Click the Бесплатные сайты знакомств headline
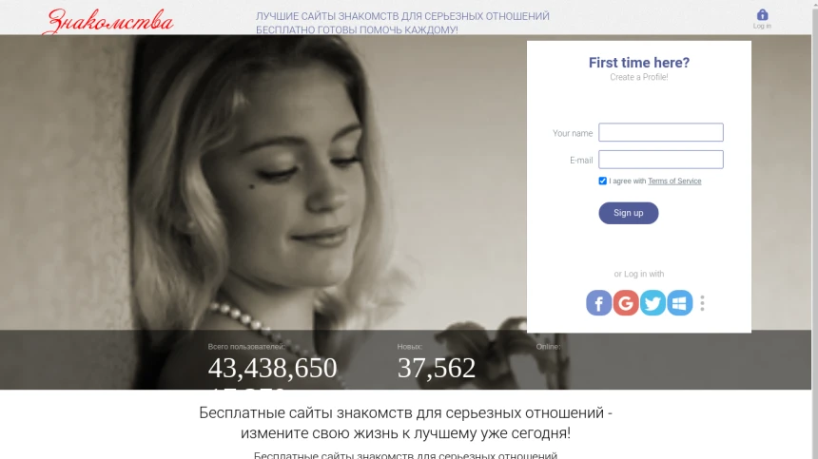 405,423
